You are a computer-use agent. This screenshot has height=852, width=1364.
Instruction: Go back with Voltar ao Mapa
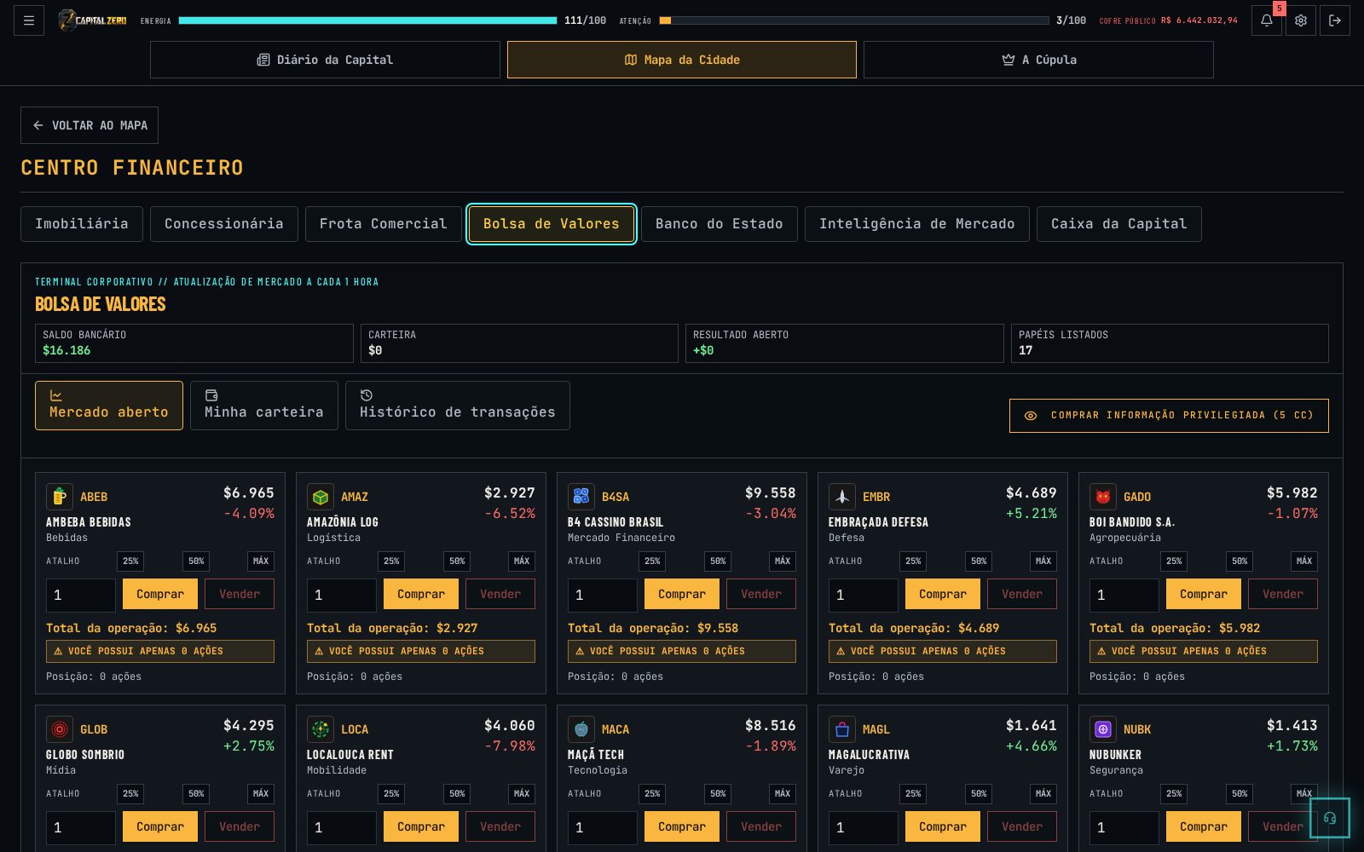[x=90, y=125]
